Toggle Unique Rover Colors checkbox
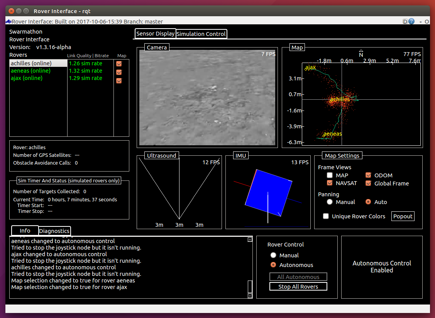Viewport: 435px width, 318px height. (326, 216)
